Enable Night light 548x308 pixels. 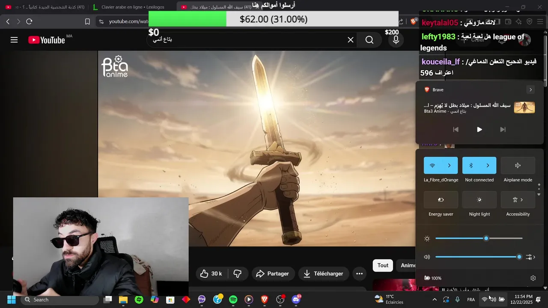pos(479,200)
